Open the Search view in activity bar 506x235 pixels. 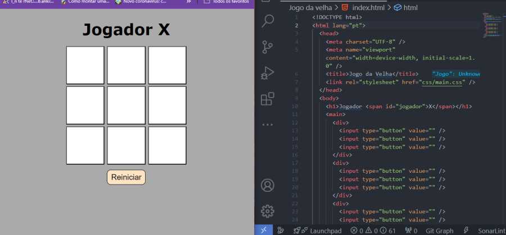coord(268,21)
